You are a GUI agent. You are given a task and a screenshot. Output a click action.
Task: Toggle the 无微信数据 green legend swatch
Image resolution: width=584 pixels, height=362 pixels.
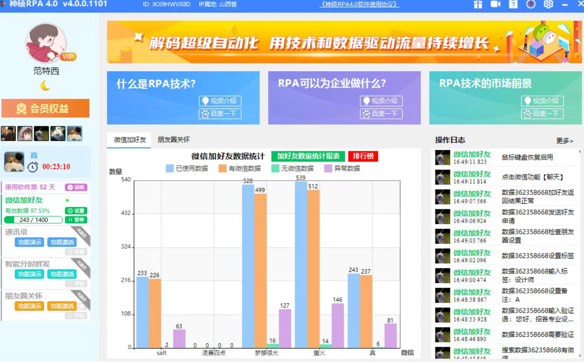(x=275, y=169)
